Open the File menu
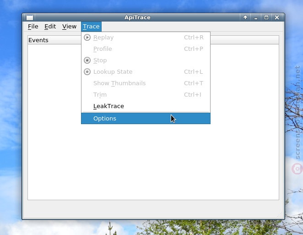This screenshot has height=235, width=303. [x=33, y=27]
